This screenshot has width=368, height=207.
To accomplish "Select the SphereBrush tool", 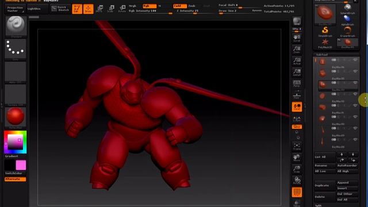I will 347,9.
